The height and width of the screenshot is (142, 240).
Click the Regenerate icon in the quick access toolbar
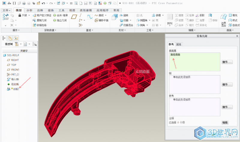(x=58, y=3)
